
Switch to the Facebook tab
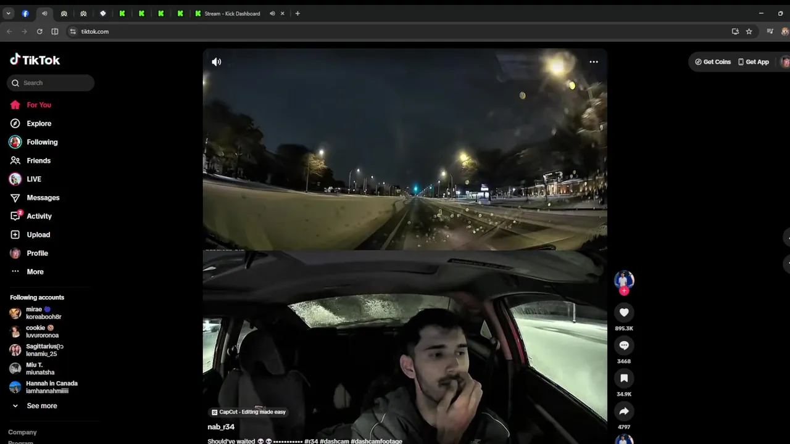point(25,14)
